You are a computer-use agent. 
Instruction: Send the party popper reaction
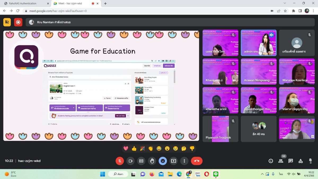pos(142,149)
